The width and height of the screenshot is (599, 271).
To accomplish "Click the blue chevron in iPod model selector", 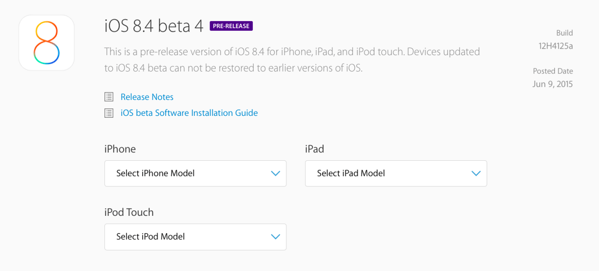I will pyautogui.click(x=275, y=237).
